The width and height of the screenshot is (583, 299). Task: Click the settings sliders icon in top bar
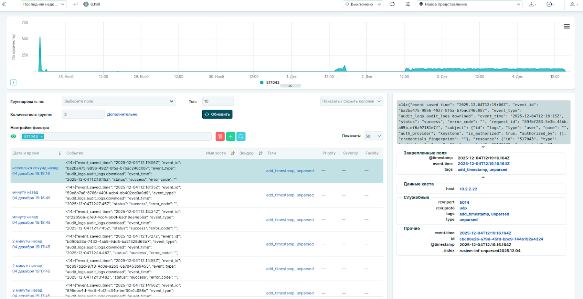click(408, 4)
